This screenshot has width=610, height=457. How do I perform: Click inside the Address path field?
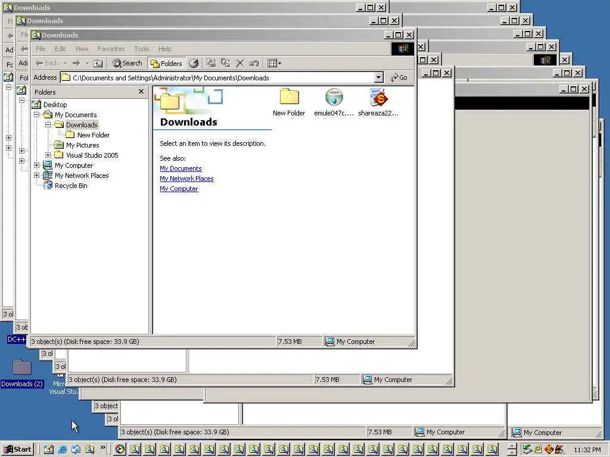(x=222, y=77)
